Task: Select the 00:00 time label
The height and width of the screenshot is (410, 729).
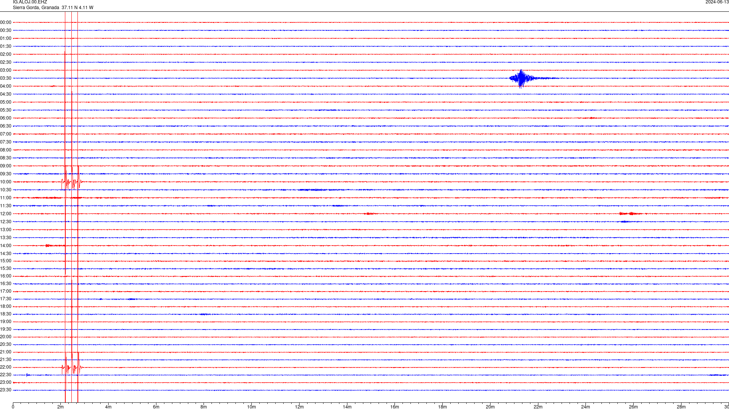Action: tap(6, 22)
